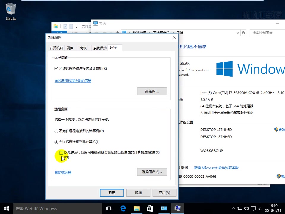Click the Web and Windows search box
This screenshot has height=214, width=285.
click(x=58, y=209)
